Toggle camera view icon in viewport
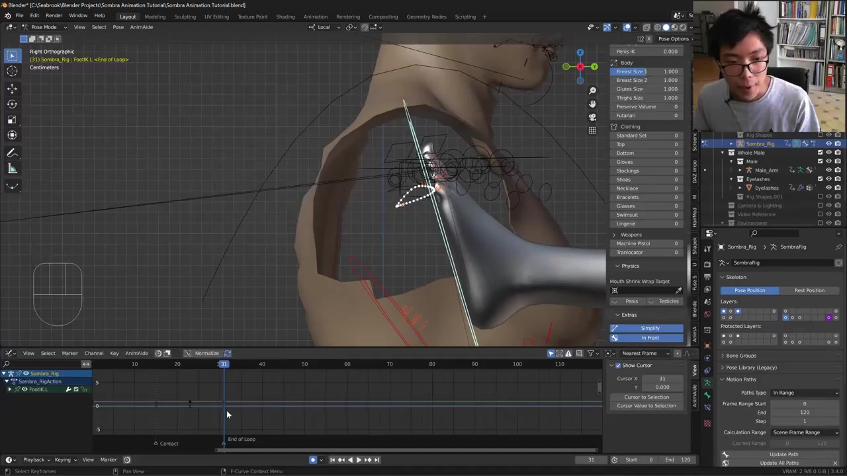Image resolution: width=847 pixels, height=476 pixels. [592, 117]
